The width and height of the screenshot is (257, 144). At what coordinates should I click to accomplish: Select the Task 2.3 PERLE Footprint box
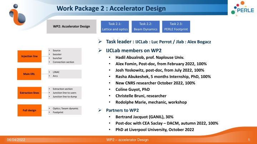175,26
